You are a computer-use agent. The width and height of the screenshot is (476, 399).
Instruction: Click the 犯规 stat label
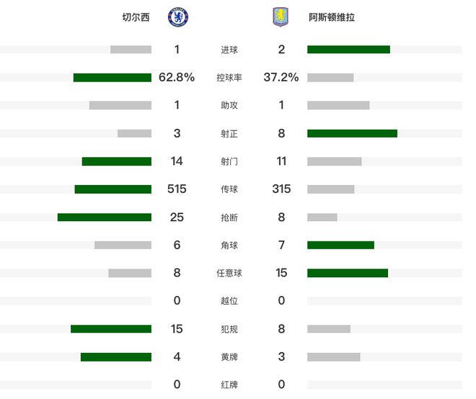(x=229, y=329)
